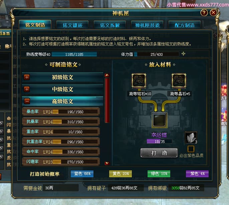This screenshot has height=205, width=229.
Task: Collapse the 高级铭文 category
Action: 27,101
